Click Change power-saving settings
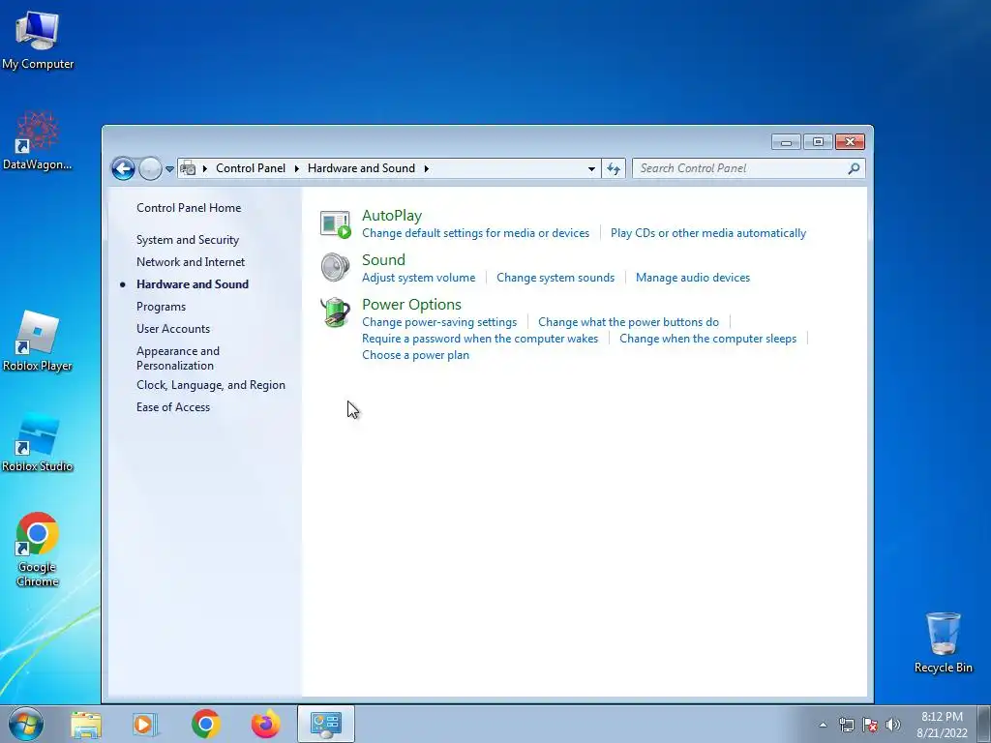 point(439,322)
